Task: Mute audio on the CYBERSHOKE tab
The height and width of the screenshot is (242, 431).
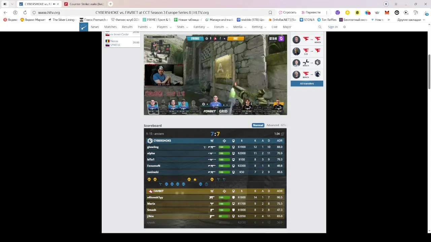Action: (54, 4)
